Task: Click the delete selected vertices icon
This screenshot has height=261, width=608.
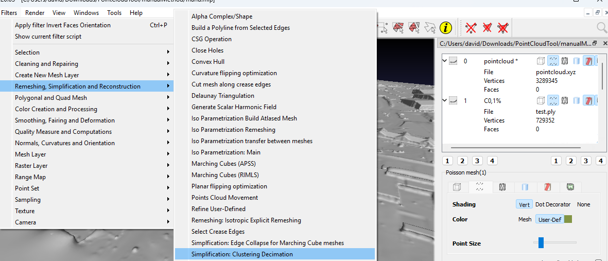Action: point(470,27)
